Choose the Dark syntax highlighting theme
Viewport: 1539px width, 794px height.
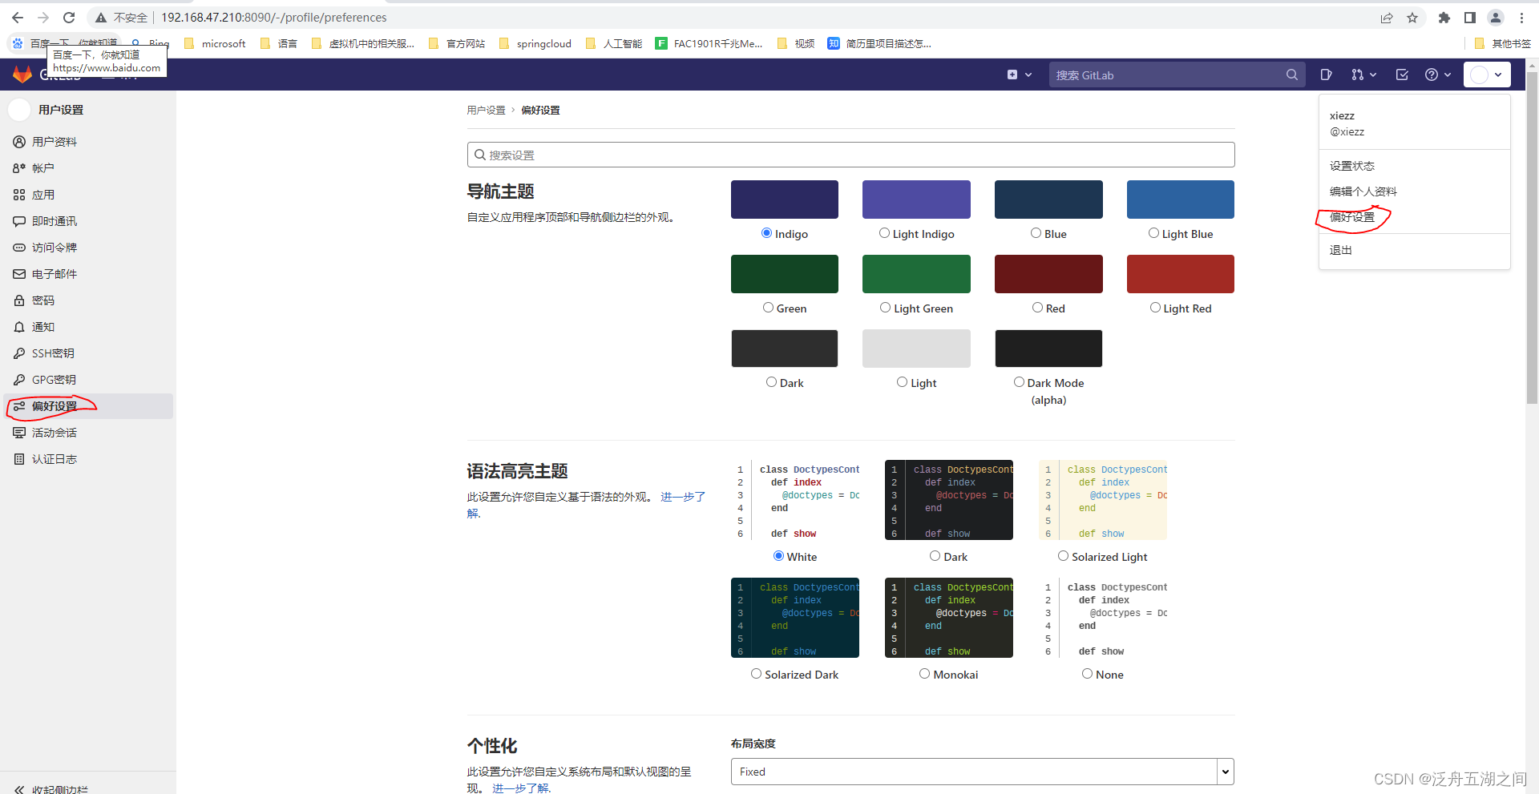coord(935,555)
